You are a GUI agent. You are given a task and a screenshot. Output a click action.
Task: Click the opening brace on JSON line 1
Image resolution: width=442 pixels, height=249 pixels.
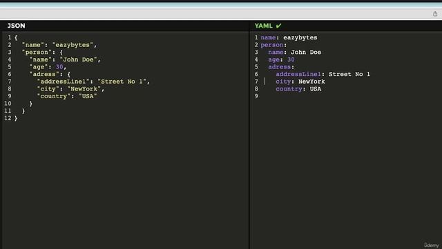pyautogui.click(x=16, y=37)
